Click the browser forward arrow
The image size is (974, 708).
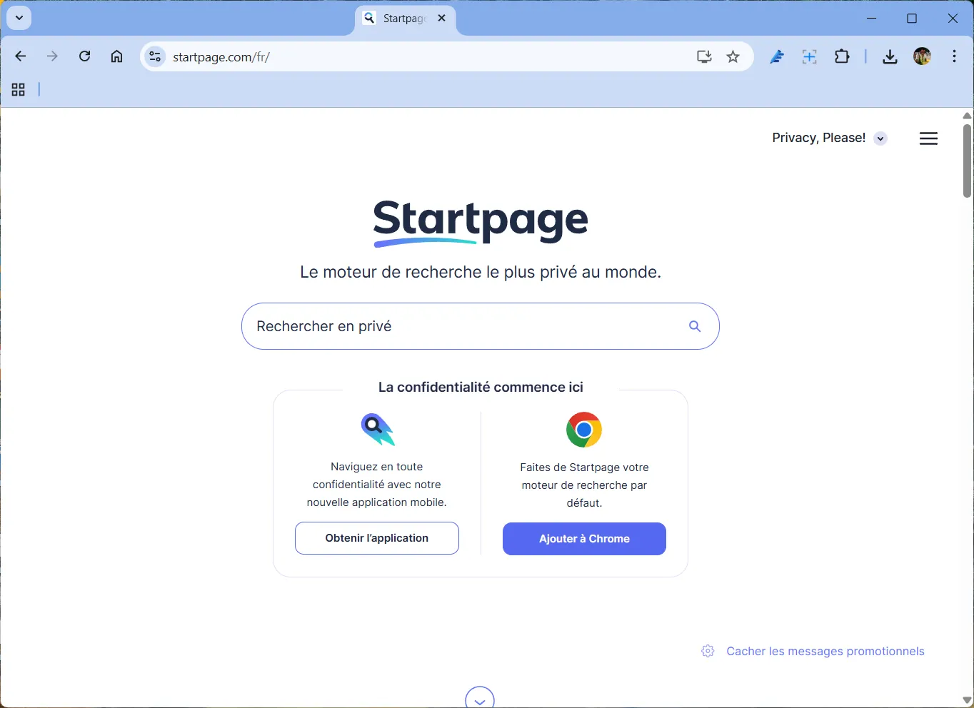pos(52,56)
